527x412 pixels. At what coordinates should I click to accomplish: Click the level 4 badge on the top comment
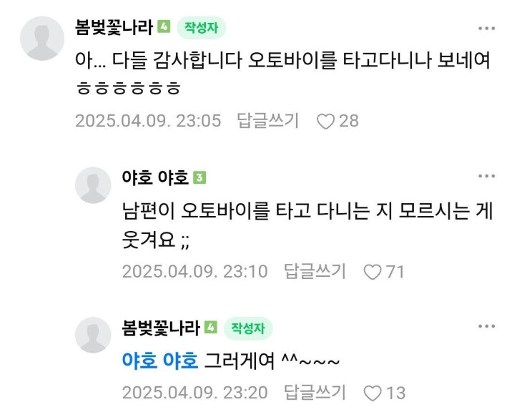pos(164,26)
